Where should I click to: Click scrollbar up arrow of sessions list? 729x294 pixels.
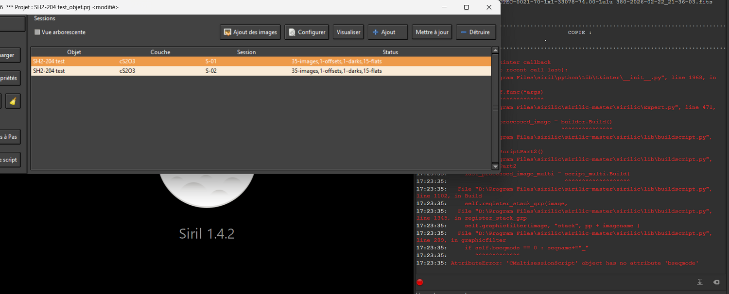495,50
